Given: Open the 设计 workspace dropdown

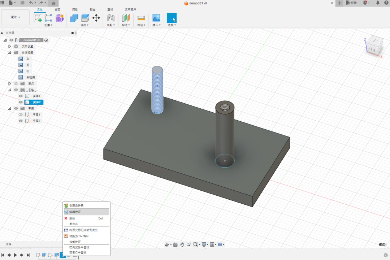Looking at the screenshot, I should (x=16, y=17).
